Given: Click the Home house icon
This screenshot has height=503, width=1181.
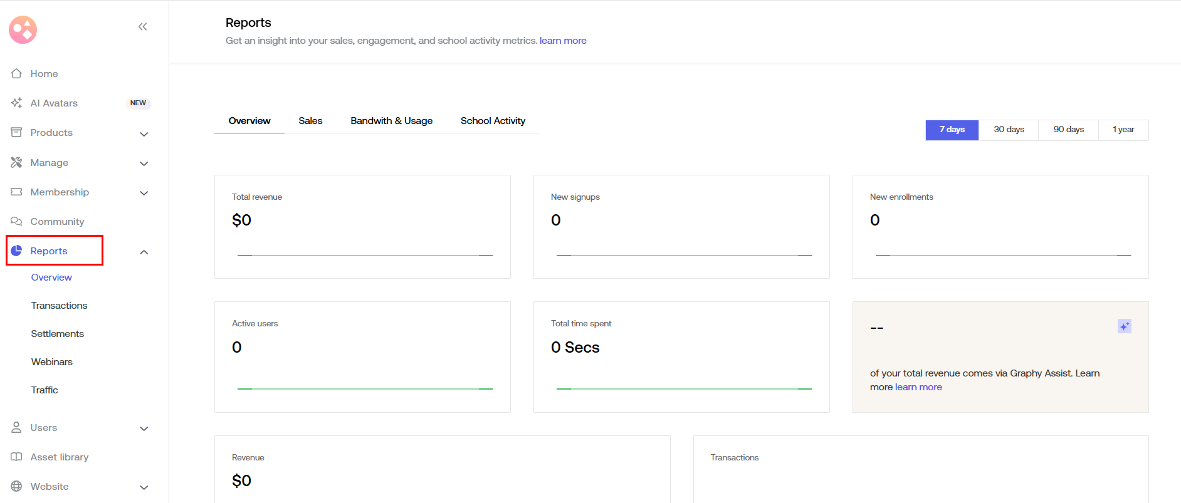Looking at the screenshot, I should (16, 73).
